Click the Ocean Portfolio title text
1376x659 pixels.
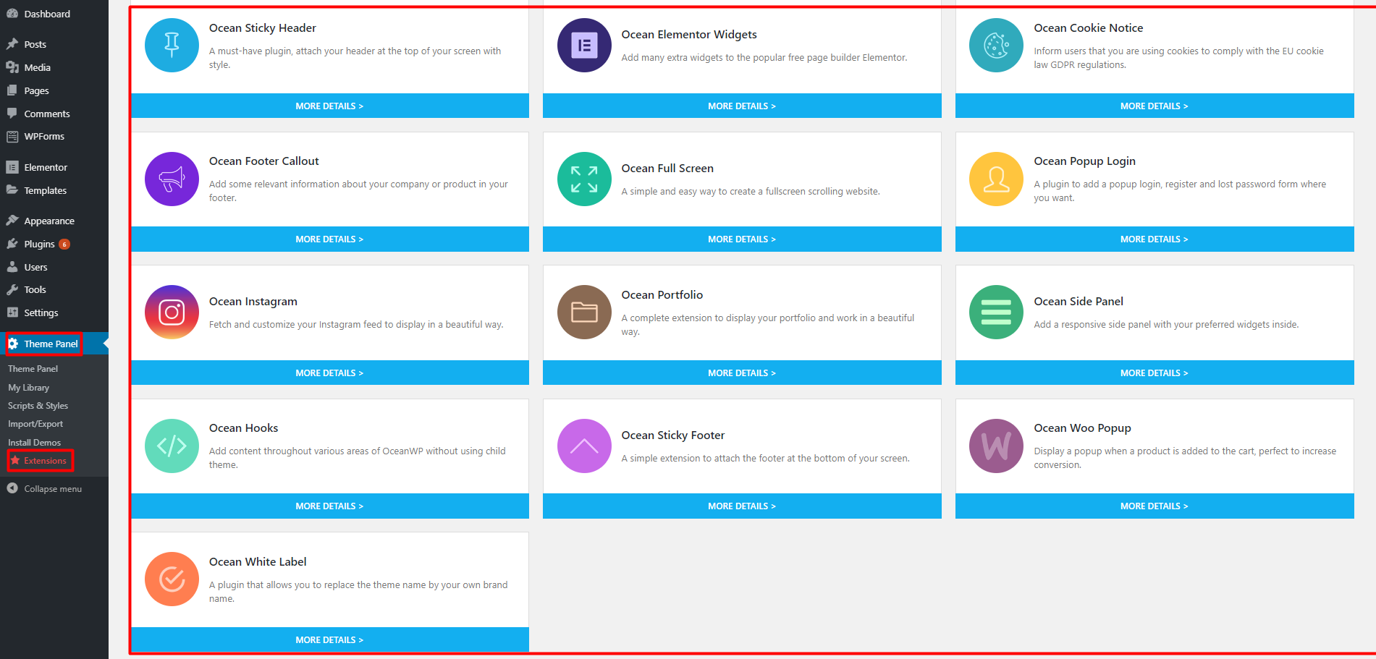662,295
